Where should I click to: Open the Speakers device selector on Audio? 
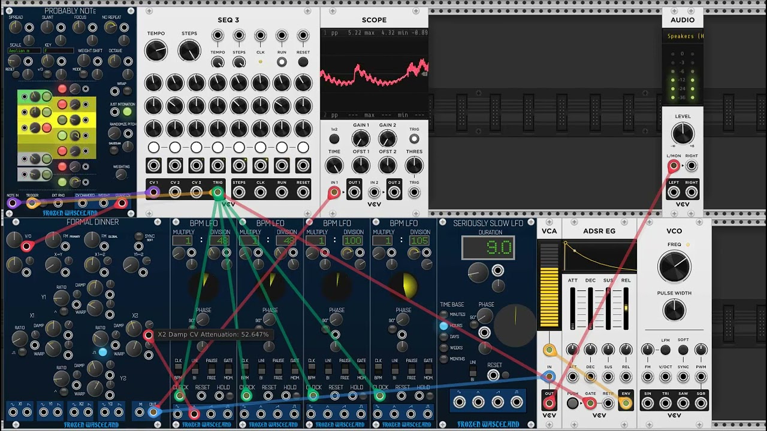click(683, 36)
